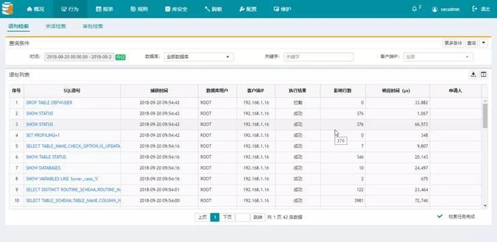Click the 影响行数 affected rows column header
497x242 pixels.
click(343, 90)
